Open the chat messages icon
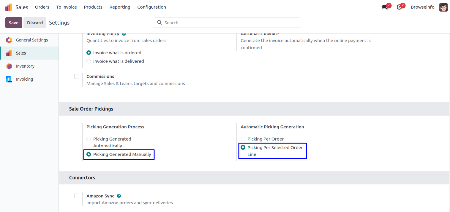This screenshot has width=450, height=212. pos(385,7)
